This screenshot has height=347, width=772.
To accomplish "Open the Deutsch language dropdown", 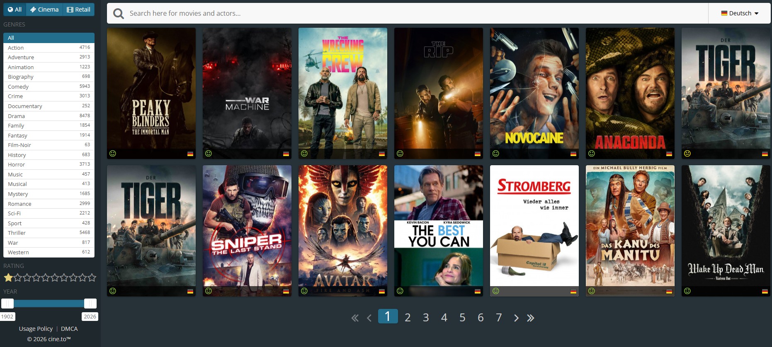I will pos(740,13).
